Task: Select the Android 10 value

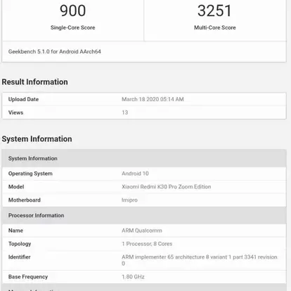Action: (x=135, y=174)
